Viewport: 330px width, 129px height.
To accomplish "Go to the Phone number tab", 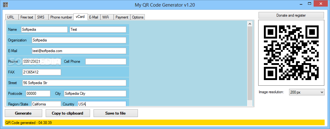I will tap(61, 17).
